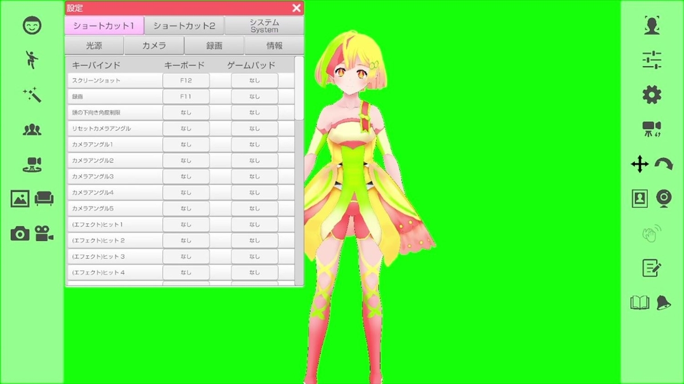
Task: Click the notification bell icon
Action: click(x=663, y=303)
